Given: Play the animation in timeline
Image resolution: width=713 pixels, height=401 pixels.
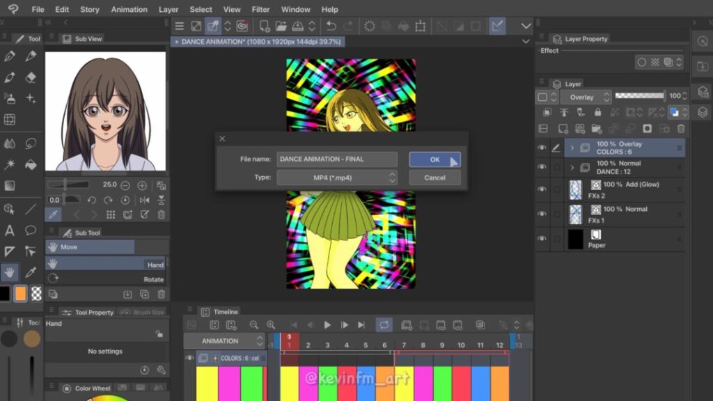Looking at the screenshot, I should [327, 324].
